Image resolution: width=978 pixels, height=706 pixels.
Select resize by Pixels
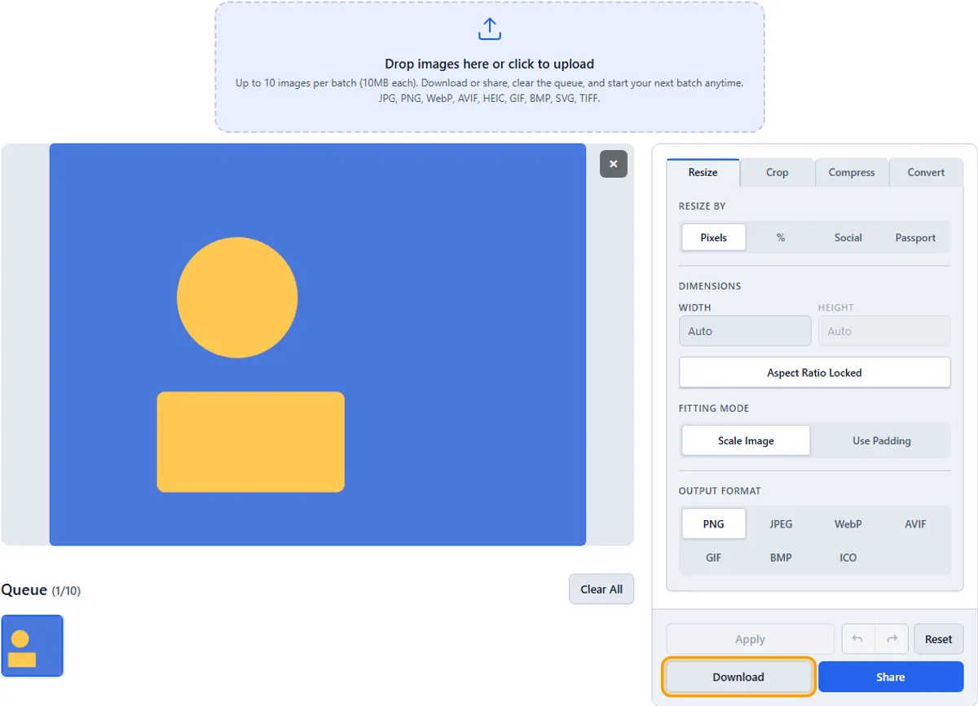pos(713,237)
